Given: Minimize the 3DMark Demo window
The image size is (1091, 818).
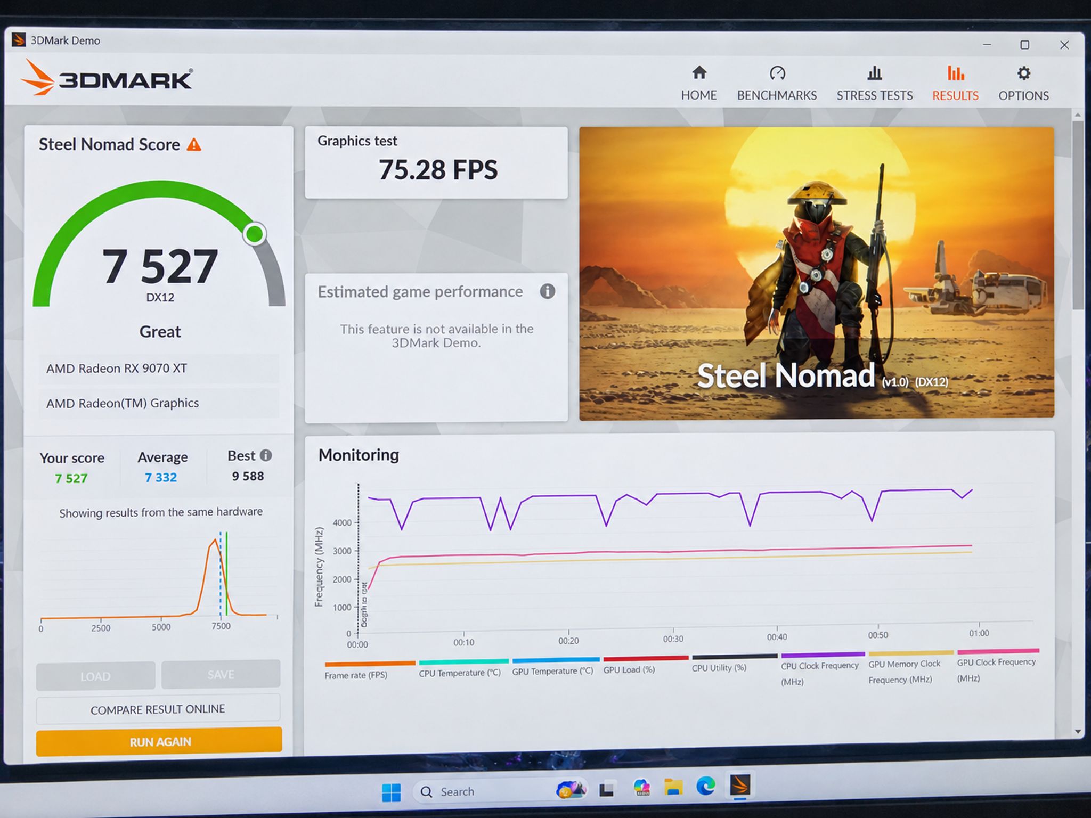Looking at the screenshot, I should 987,45.
